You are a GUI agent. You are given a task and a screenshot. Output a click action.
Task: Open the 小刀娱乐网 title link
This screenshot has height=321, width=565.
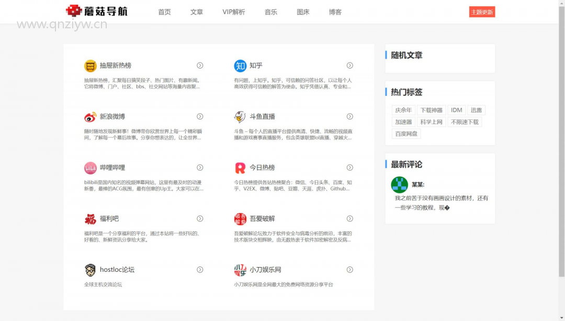pos(265,270)
